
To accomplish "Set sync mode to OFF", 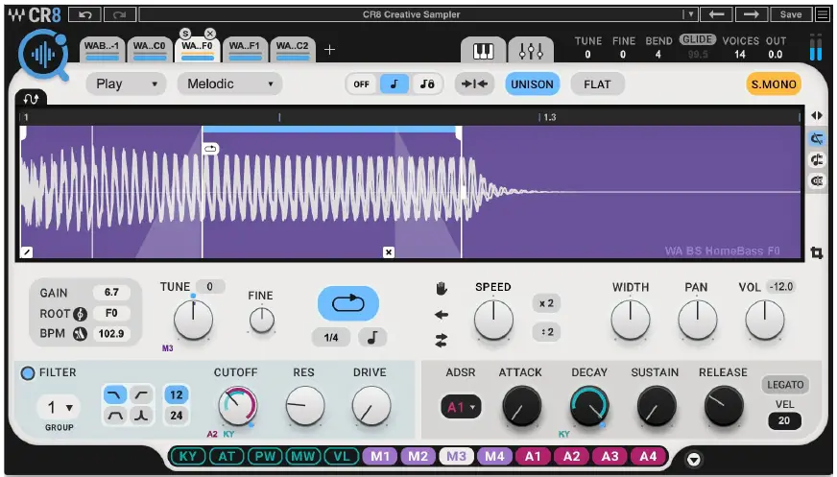I will pyautogui.click(x=361, y=83).
